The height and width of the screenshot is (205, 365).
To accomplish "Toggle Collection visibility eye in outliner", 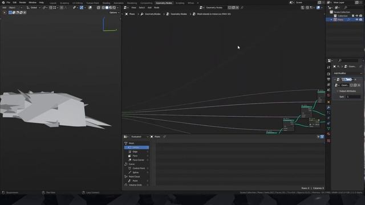I will (x=357, y=16).
